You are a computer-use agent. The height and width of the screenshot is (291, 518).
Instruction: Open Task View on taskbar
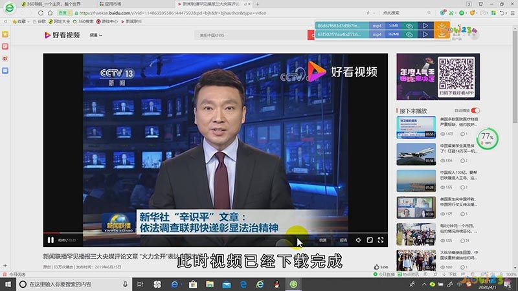(x=141, y=284)
